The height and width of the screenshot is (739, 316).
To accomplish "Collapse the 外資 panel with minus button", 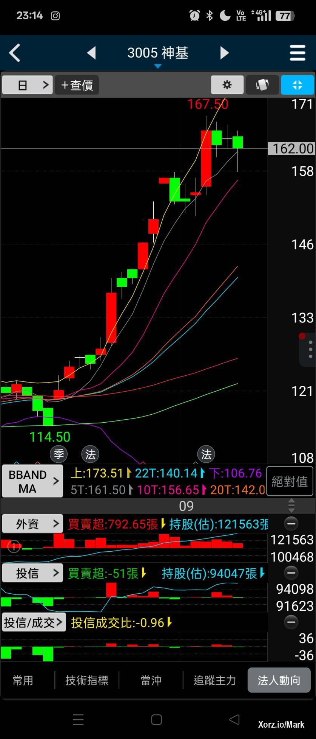I will [291, 524].
